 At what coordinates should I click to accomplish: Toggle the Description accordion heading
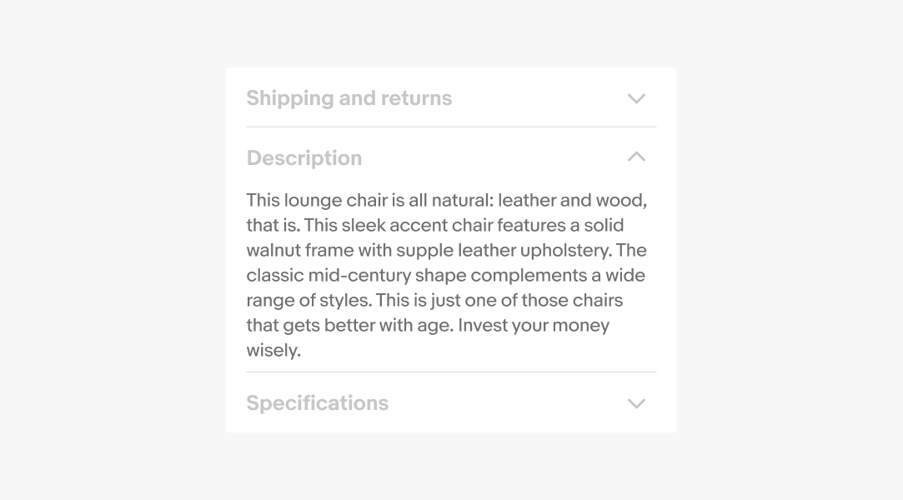tap(304, 158)
